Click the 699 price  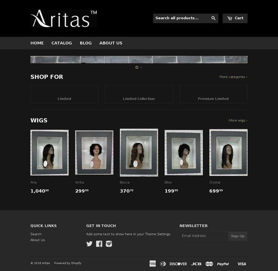(216, 191)
